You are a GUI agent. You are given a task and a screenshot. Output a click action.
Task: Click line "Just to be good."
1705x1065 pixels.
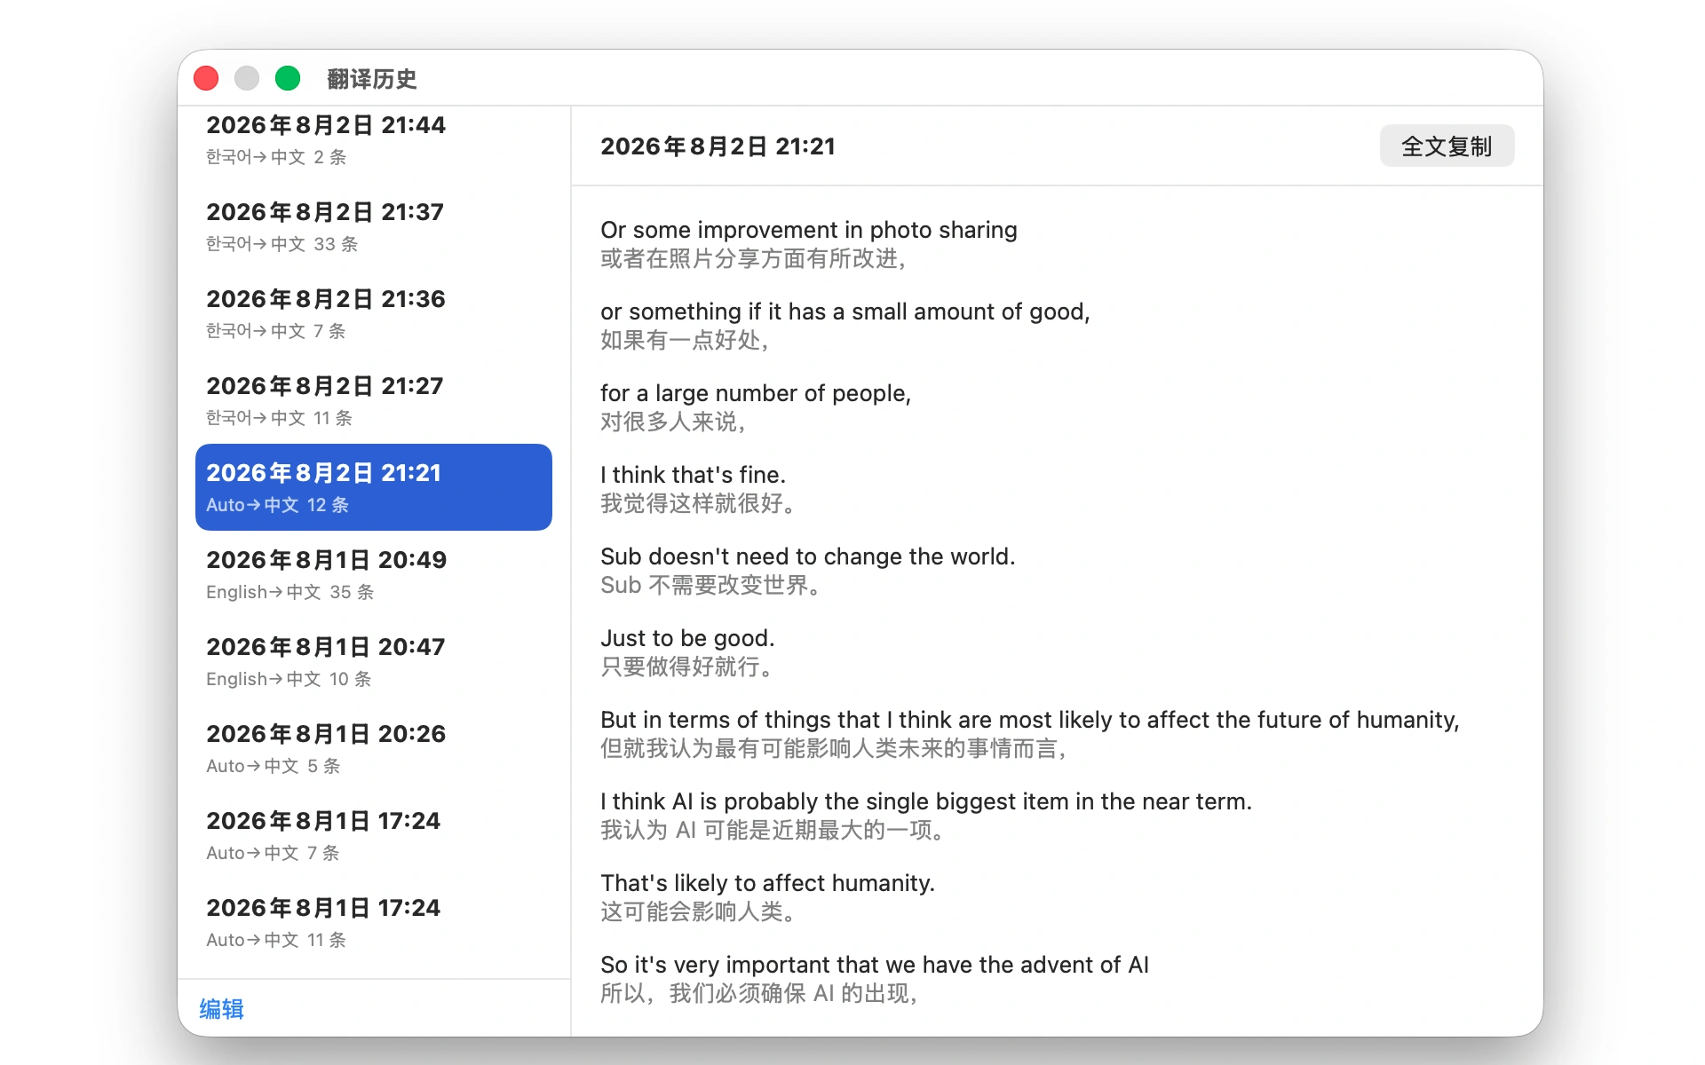click(687, 638)
